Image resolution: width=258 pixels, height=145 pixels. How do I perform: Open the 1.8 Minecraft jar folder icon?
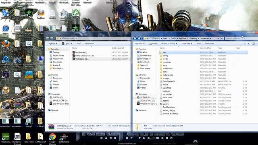point(41,139)
